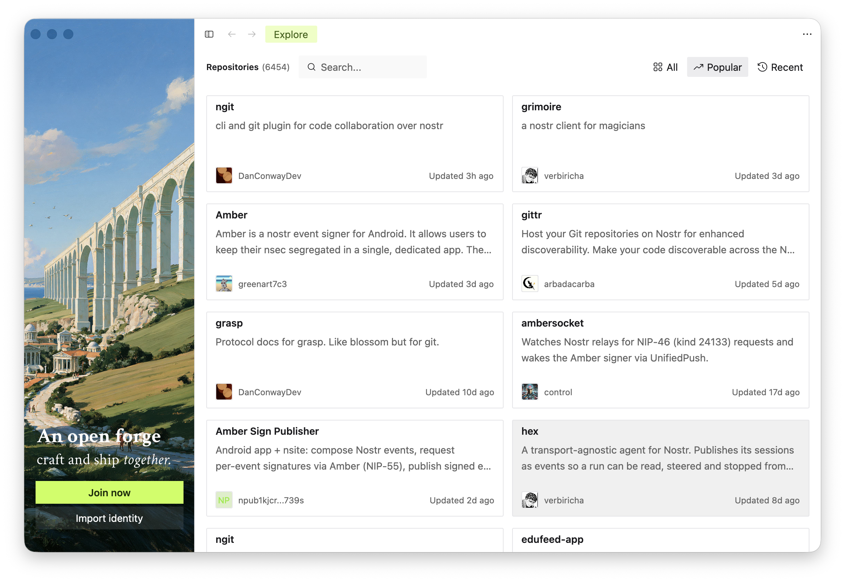This screenshot has width=845, height=582.
Task: Open the ambersocket repository title
Action: tap(552, 323)
